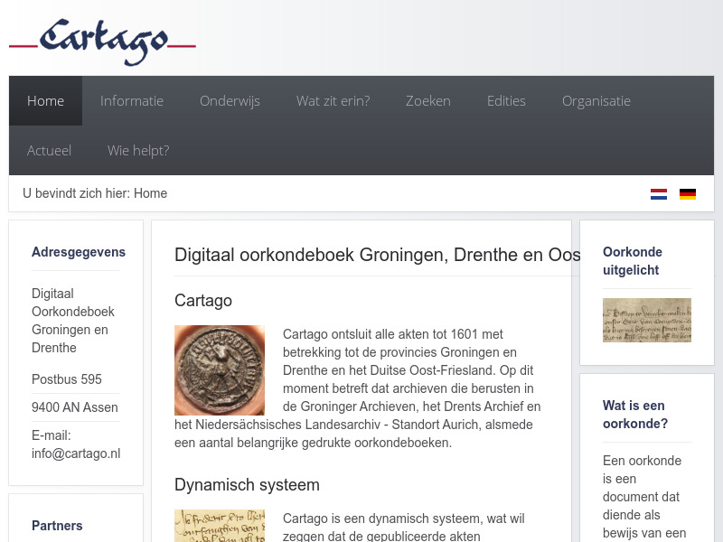
Task: Click the manuscript image in Oorkonde uitgelicht panel
Action: click(x=647, y=320)
